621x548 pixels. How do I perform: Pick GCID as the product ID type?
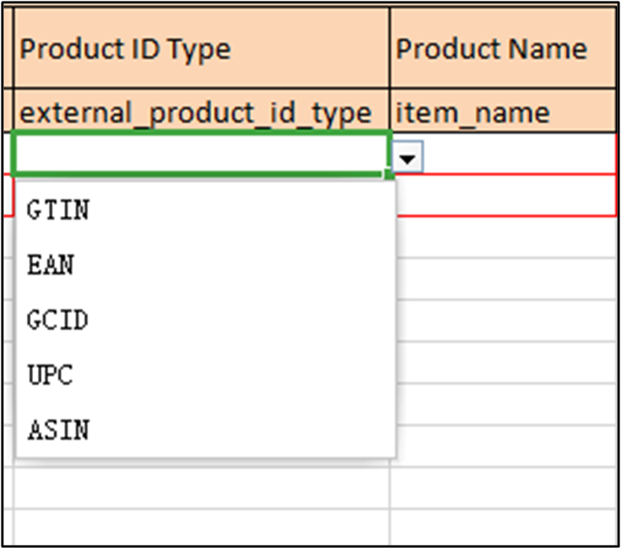click(x=58, y=321)
